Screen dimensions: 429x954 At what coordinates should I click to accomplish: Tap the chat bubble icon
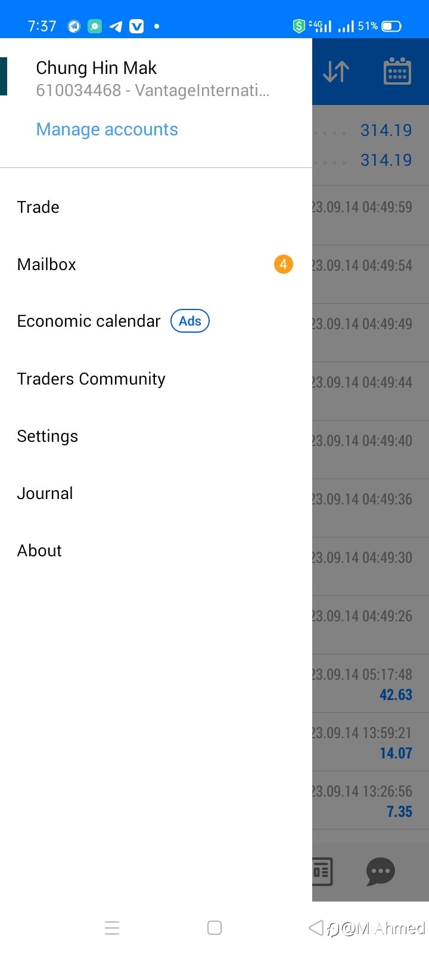click(x=381, y=872)
